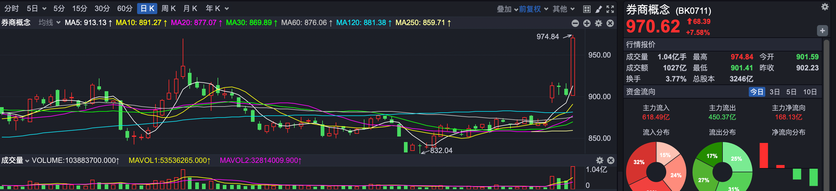Click the MA30: 869.89 indicator value
The image size is (836, 191).
(x=252, y=23)
